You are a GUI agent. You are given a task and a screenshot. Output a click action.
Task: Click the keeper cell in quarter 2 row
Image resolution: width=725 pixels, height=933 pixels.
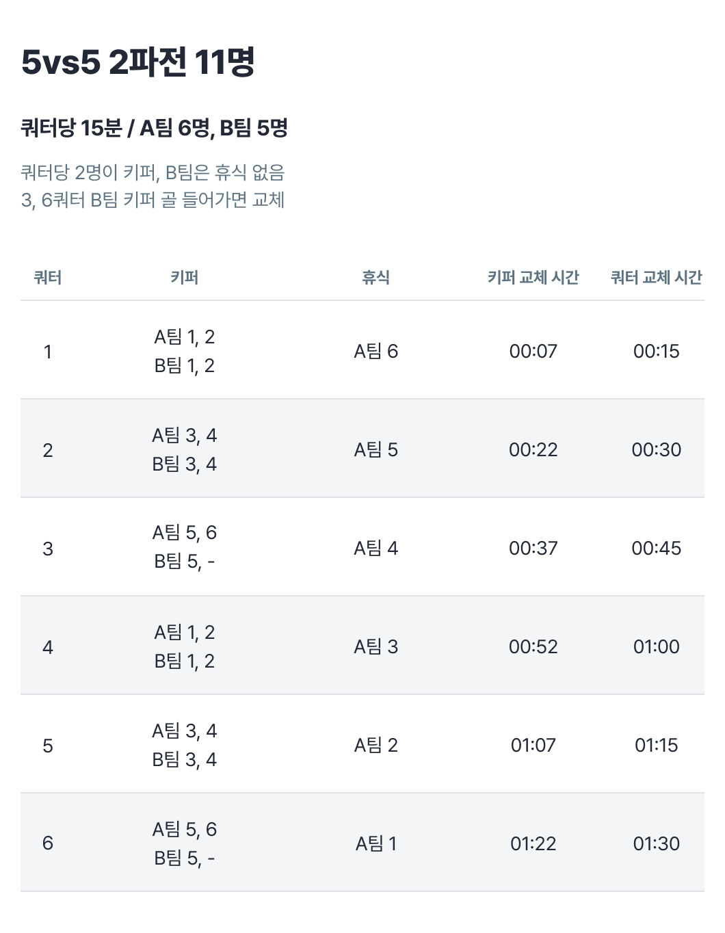184,449
